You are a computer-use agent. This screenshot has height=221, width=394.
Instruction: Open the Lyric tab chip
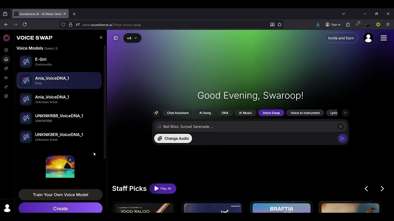tap(332, 113)
